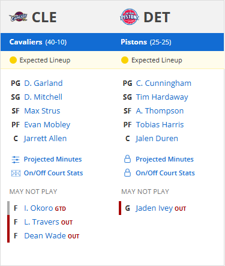225x266 pixels.
Task: Click the yellow Expected Lineup dot for Pistons
Action: point(125,60)
